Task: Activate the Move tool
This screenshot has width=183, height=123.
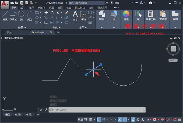Action: [46, 12]
